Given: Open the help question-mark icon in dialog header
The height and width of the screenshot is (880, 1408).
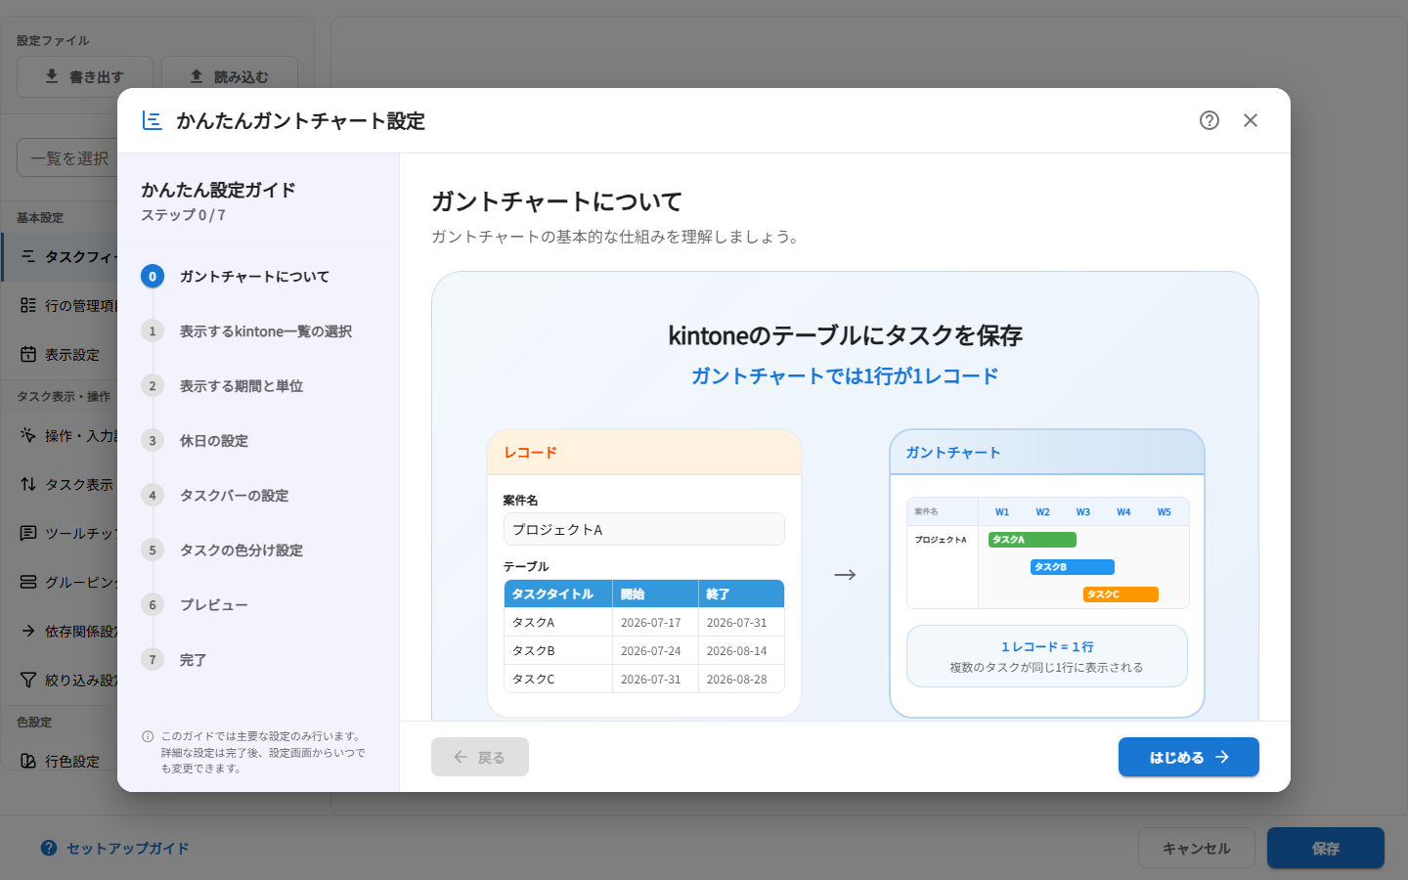Looking at the screenshot, I should point(1210,120).
